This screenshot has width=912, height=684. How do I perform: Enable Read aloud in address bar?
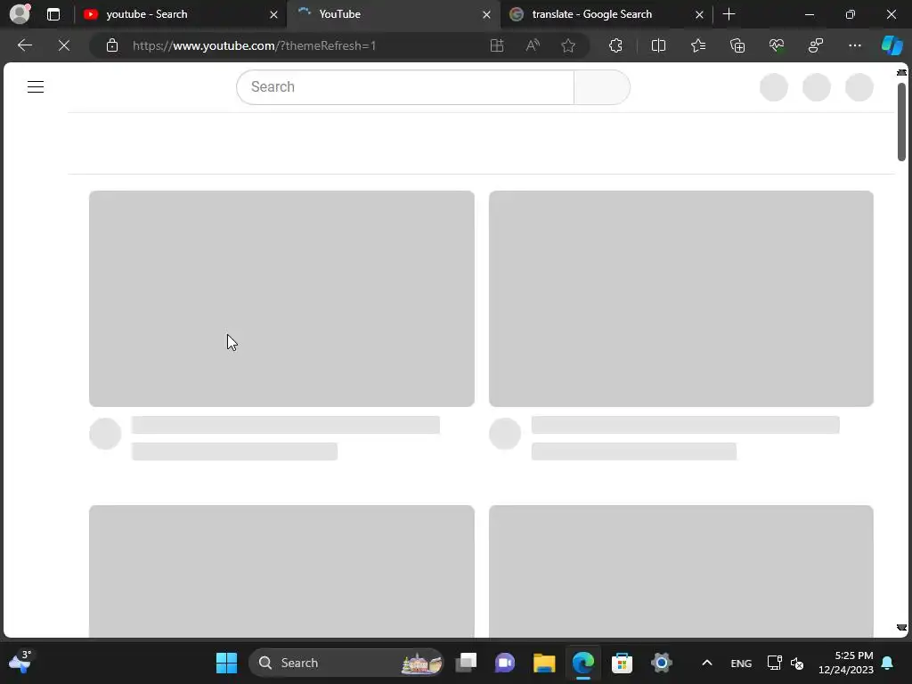click(533, 45)
